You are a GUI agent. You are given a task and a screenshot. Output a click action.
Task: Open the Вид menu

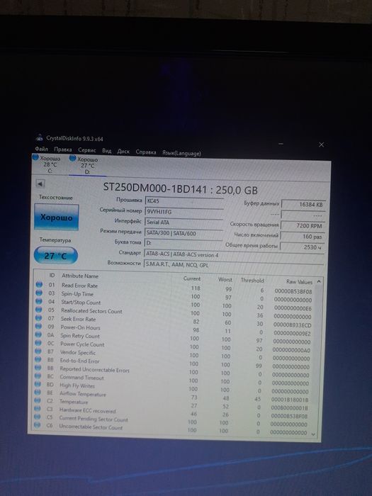click(106, 150)
